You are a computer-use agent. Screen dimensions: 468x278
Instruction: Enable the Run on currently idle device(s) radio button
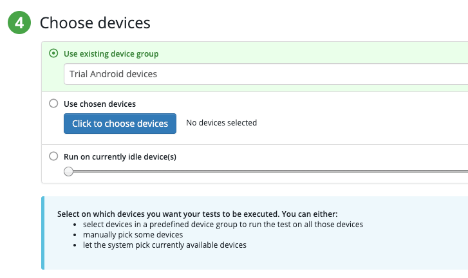pos(53,156)
